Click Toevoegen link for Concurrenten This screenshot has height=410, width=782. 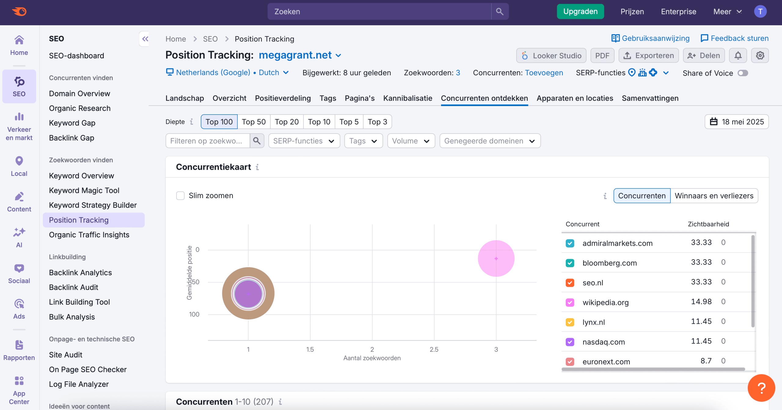(x=544, y=73)
